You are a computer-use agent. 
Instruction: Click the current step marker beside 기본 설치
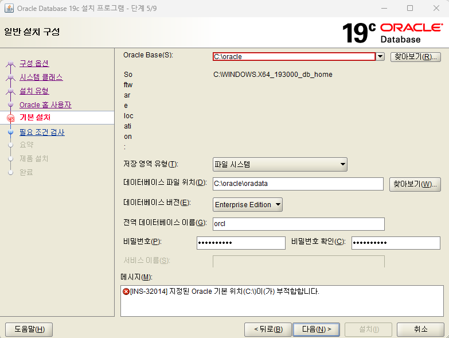(10, 118)
